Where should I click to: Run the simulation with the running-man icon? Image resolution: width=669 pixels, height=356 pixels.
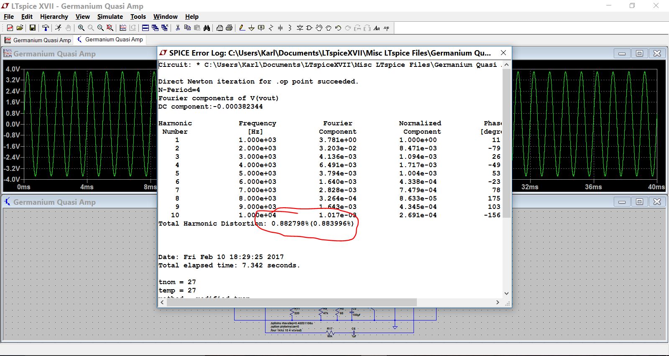click(58, 28)
